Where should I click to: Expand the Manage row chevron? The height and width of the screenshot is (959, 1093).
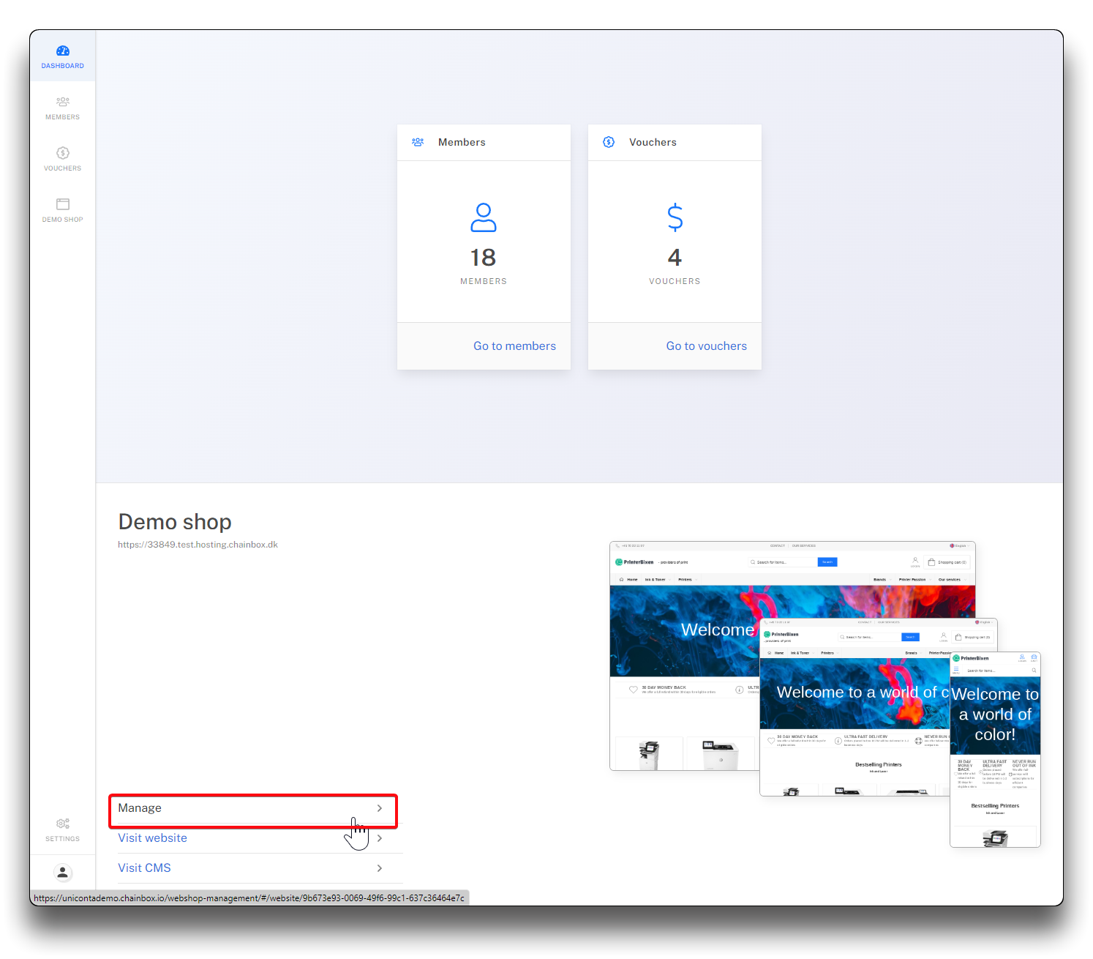(380, 808)
